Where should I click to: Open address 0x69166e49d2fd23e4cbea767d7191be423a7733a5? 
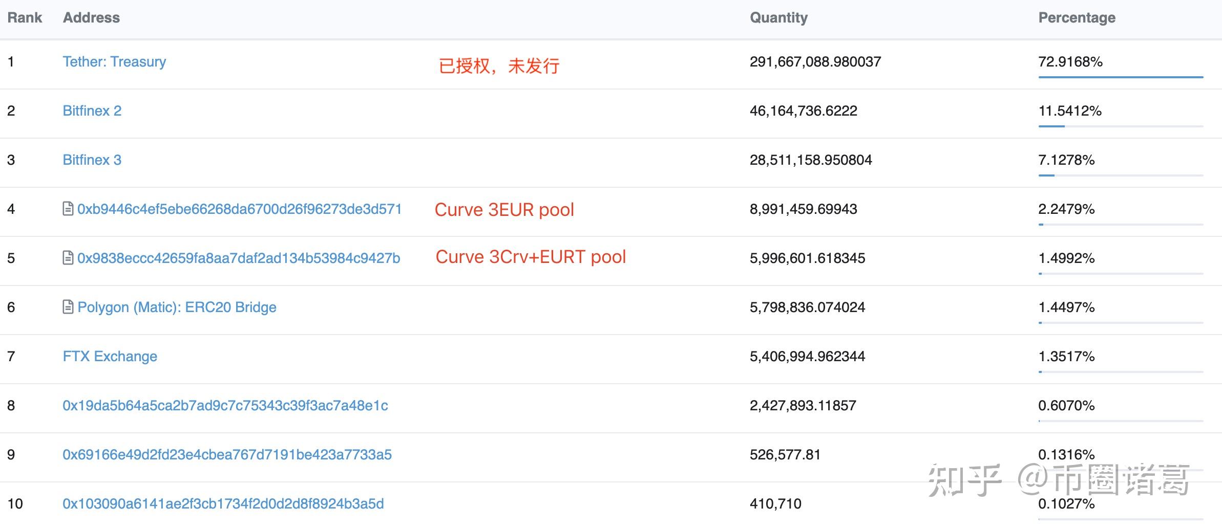pos(227,455)
